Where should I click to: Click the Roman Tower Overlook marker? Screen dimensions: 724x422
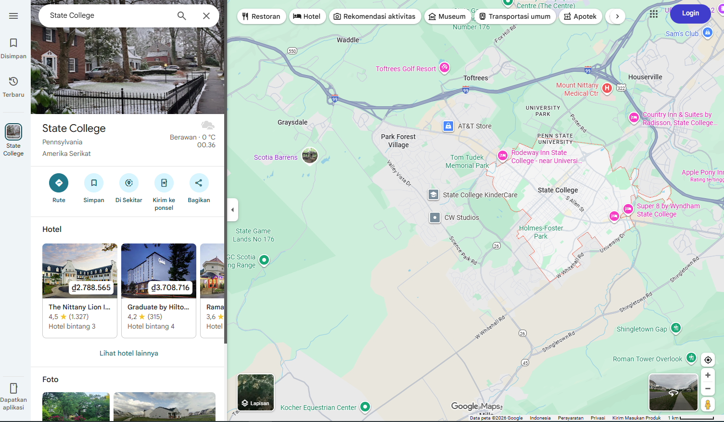click(691, 358)
